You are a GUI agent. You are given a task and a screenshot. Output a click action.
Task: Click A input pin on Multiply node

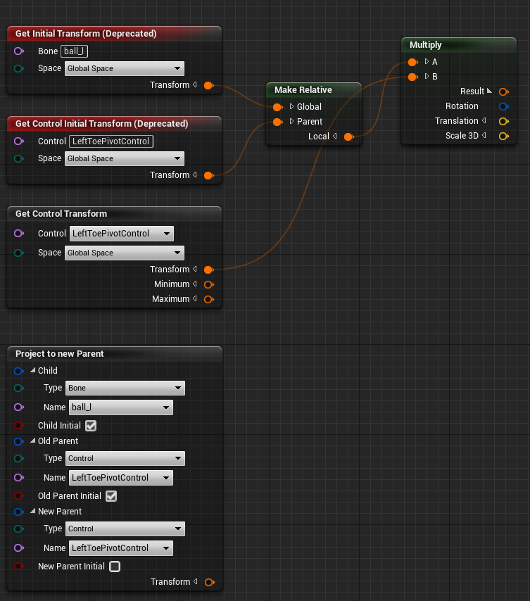tap(412, 62)
